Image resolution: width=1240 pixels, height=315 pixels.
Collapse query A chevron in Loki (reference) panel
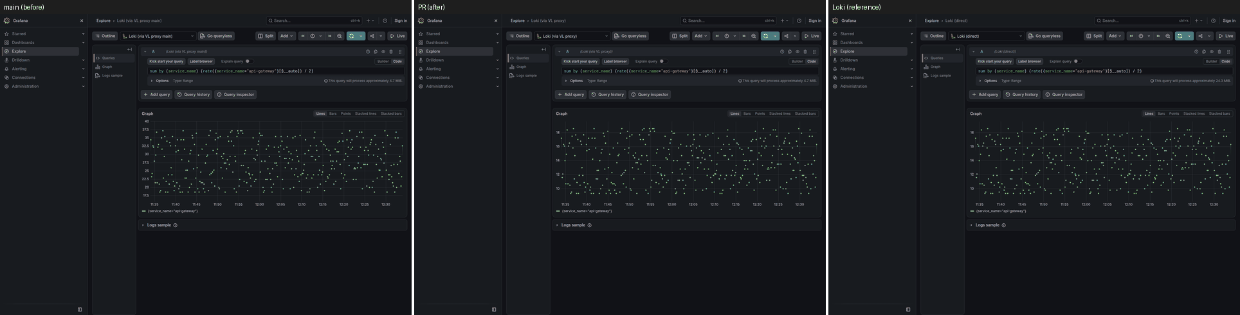coord(974,51)
